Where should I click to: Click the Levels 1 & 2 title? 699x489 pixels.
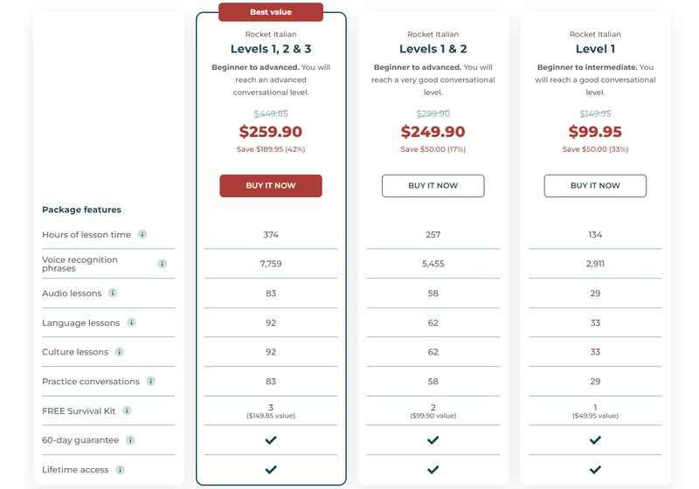click(433, 49)
